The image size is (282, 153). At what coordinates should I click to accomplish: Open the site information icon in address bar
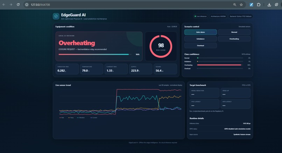tap(27, 5)
